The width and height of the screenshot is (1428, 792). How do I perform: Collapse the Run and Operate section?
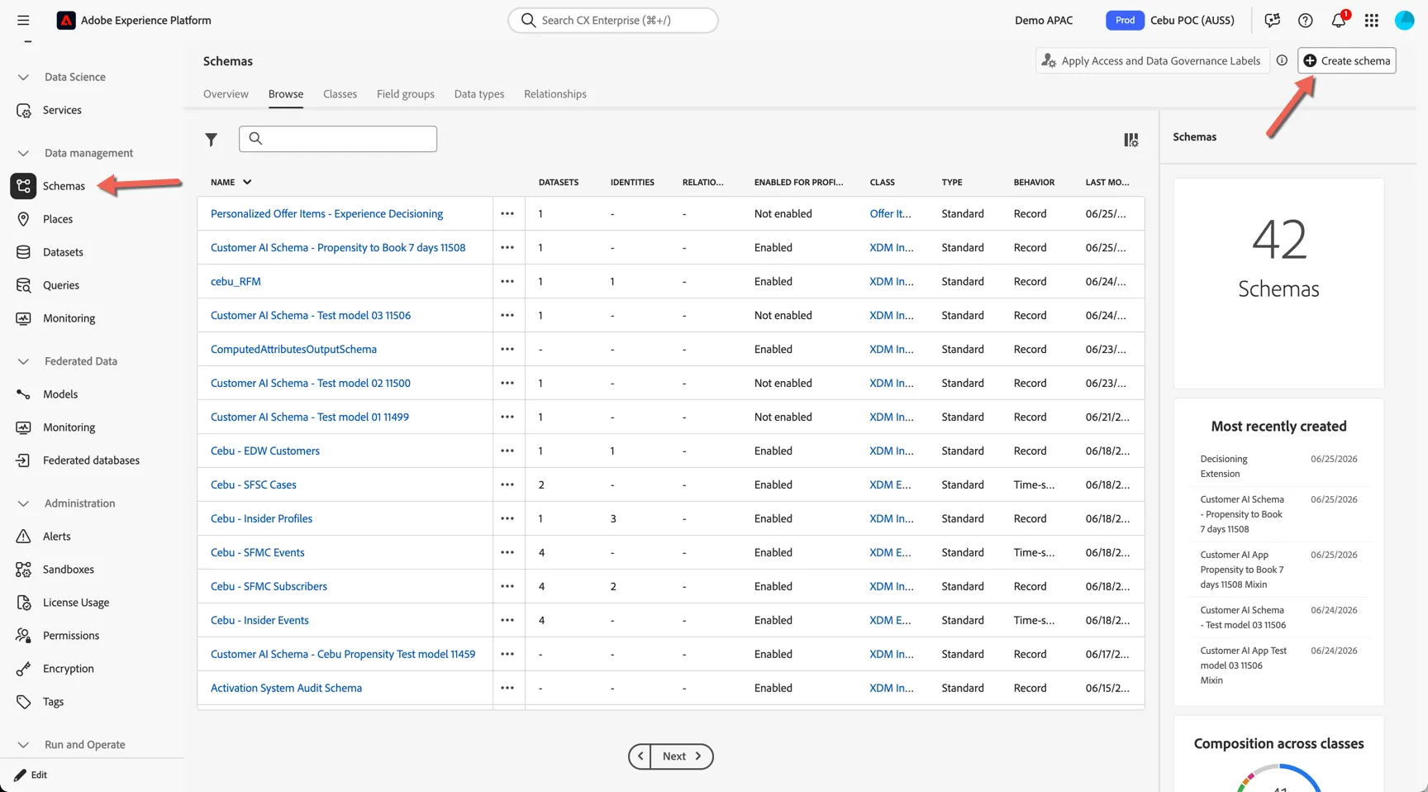click(23, 745)
